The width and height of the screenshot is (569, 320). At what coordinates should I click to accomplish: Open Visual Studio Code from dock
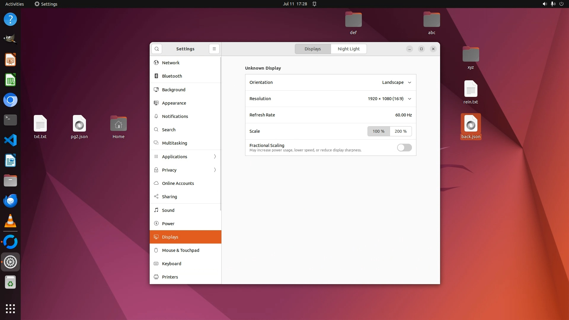10,140
